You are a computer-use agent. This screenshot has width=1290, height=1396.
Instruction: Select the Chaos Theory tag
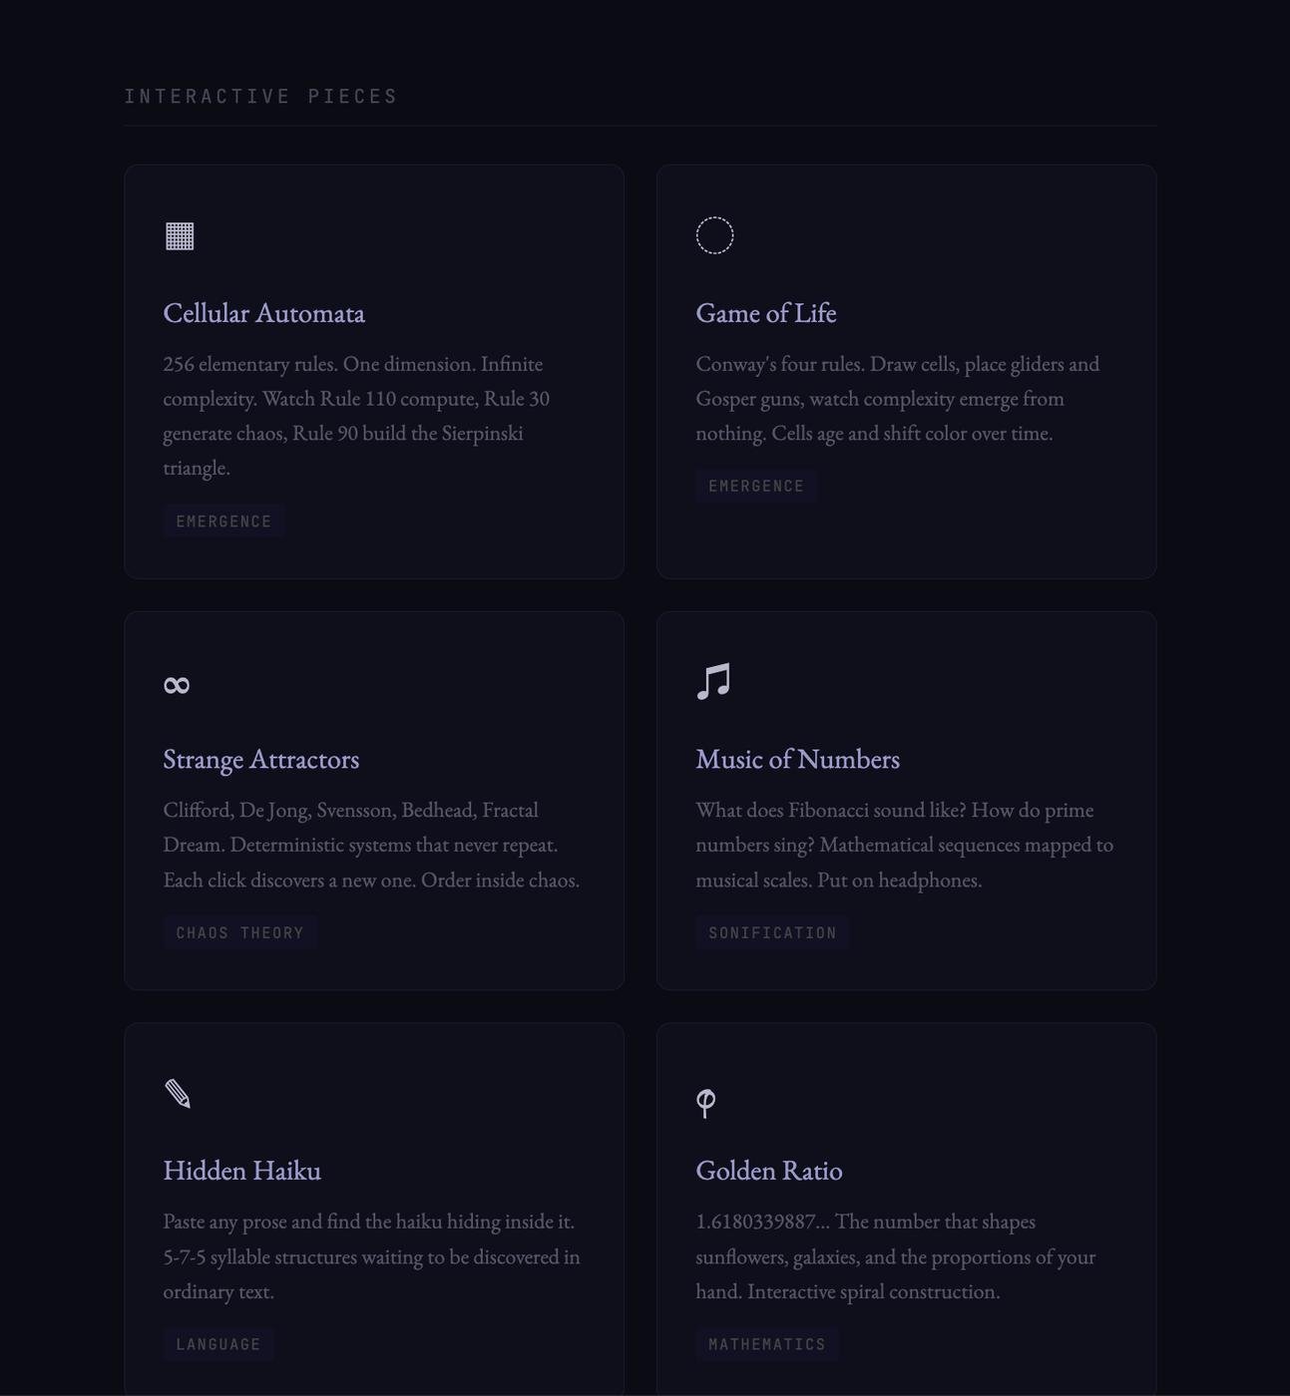point(239,933)
